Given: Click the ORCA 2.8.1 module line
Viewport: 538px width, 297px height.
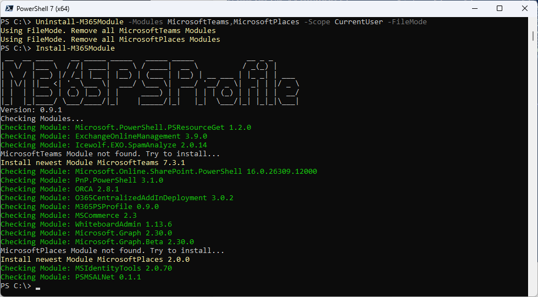Looking at the screenshot, I should click(x=60, y=189).
